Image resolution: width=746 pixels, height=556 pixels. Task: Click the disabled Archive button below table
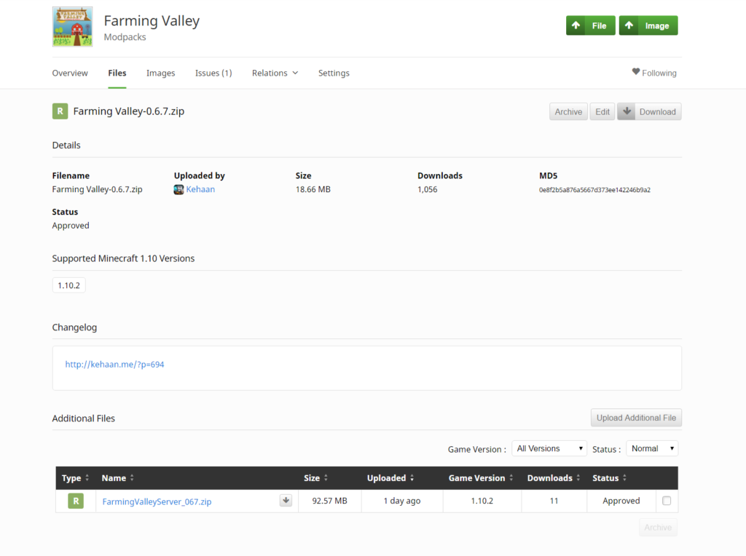tap(658, 528)
